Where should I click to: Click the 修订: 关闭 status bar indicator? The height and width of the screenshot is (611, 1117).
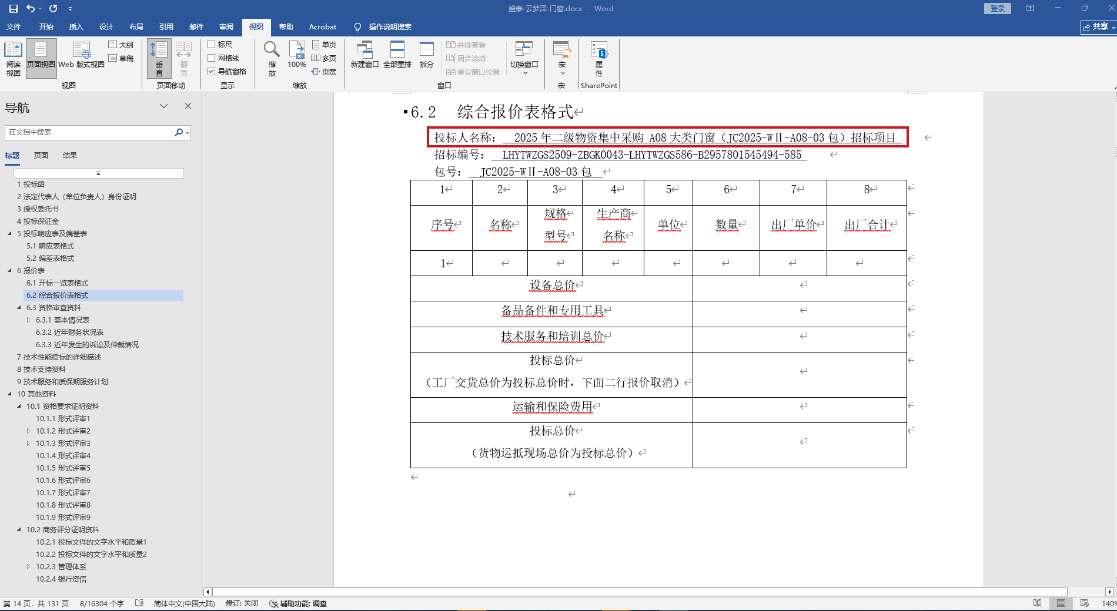pos(242,603)
